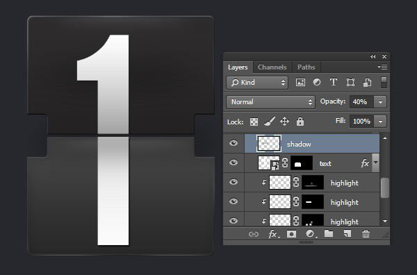Viewport: 417px width, 275px height.
Task: Select the text layer mask thumbnail
Action: pos(302,163)
